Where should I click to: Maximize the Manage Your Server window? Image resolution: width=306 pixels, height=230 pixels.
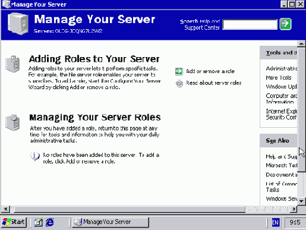point(292,4)
